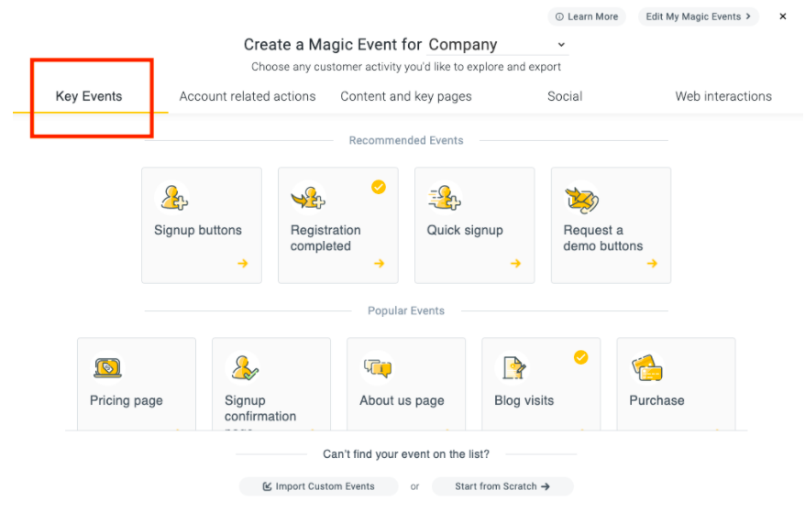Click the import icon beside Import Custom Events

[267, 486]
